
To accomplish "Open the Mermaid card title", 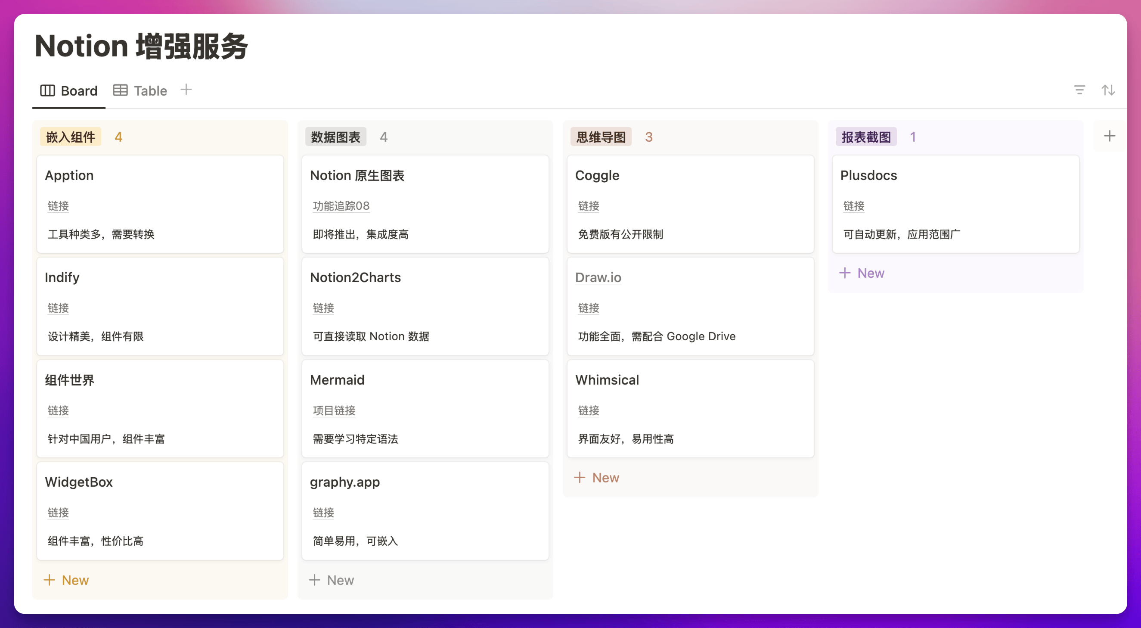I will click(x=337, y=380).
